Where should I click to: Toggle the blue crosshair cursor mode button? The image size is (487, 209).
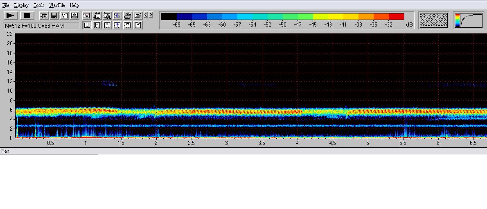coord(117,25)
